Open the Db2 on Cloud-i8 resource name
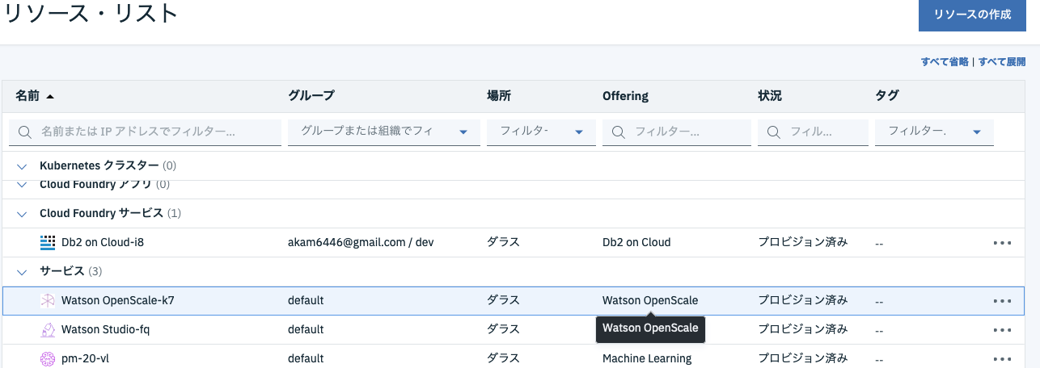Screen dimensions: 1040x368 [103, 242]
